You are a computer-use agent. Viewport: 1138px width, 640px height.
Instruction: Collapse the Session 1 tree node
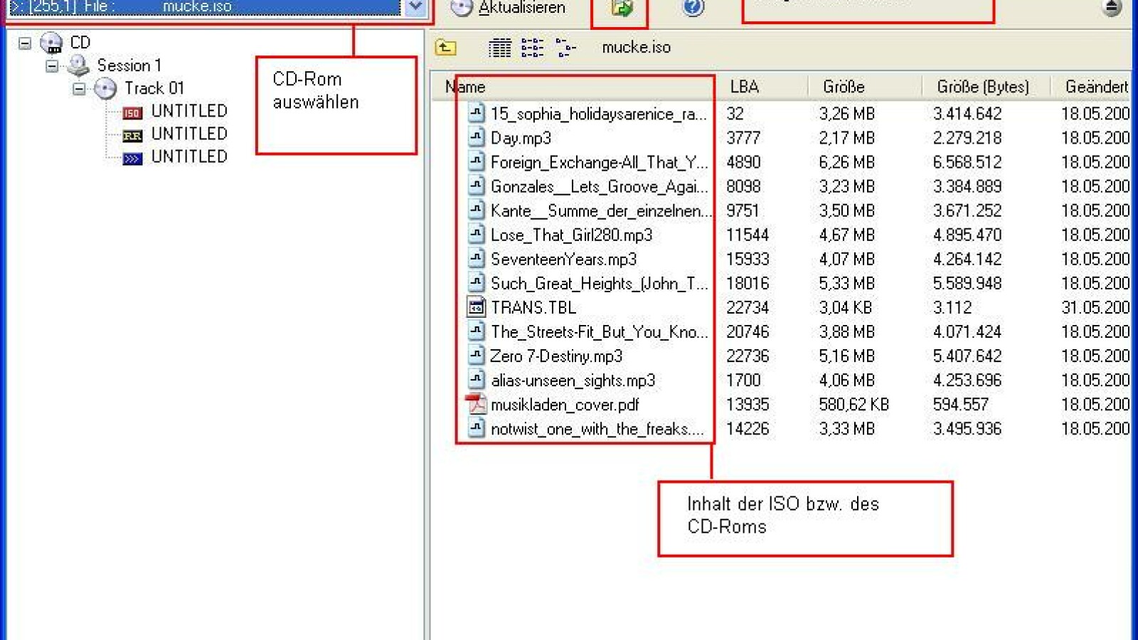[52, 66]
